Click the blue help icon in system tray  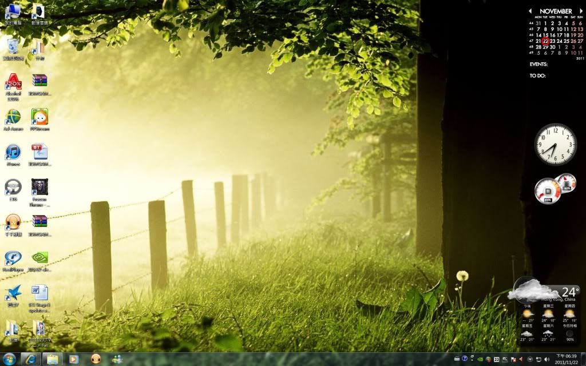pos(465,359)
